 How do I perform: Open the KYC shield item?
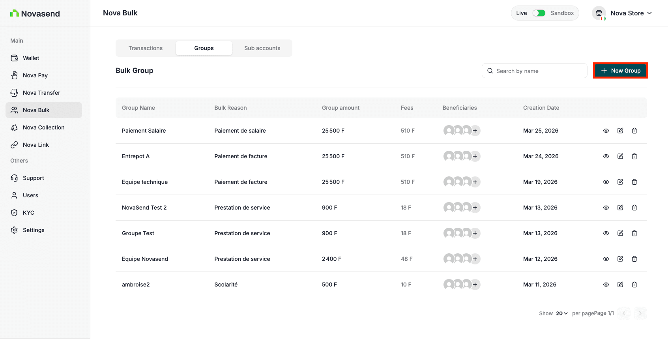click(x=28, y=213)
